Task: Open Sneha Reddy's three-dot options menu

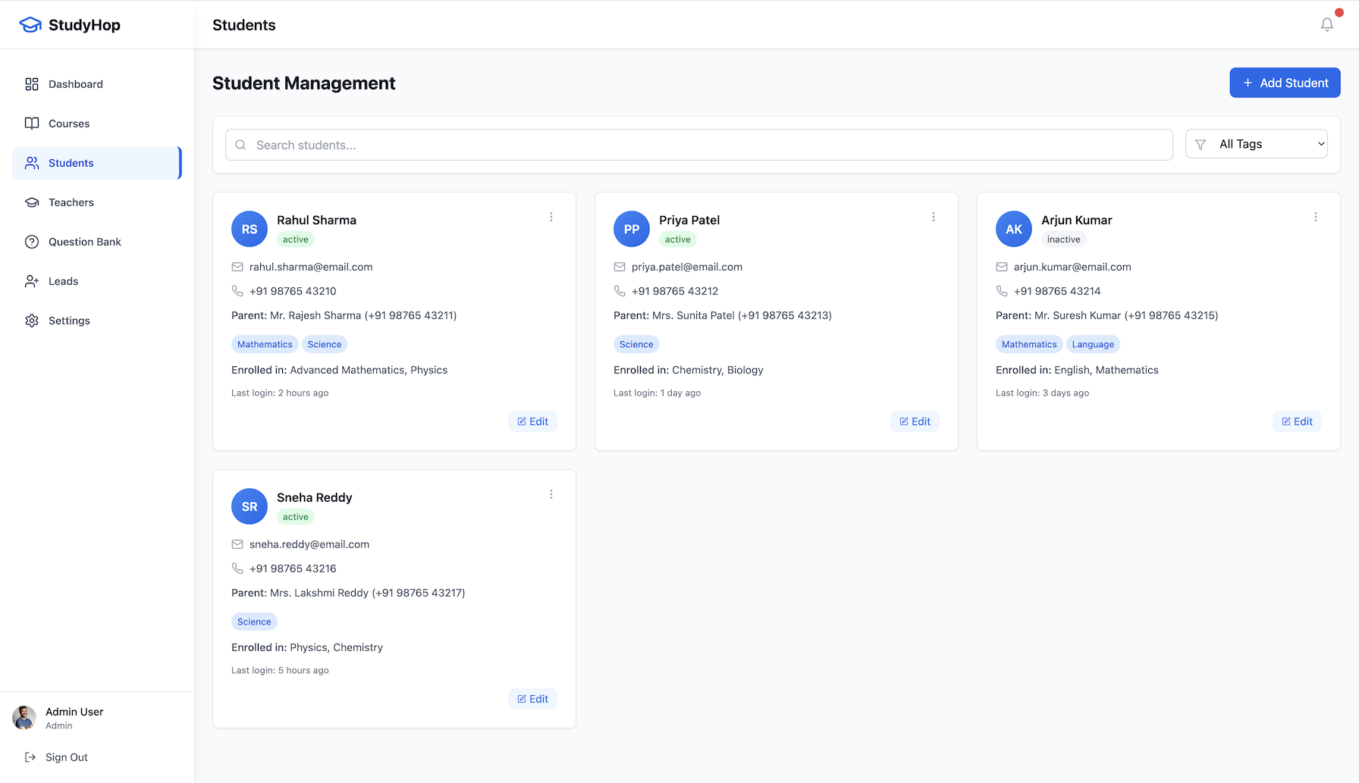Action: [x=551, y=494]
